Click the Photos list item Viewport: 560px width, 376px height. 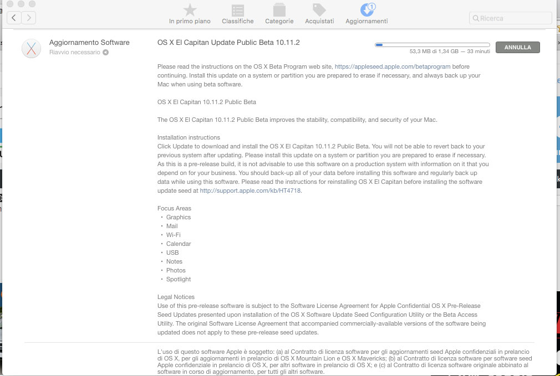(176, 270)
